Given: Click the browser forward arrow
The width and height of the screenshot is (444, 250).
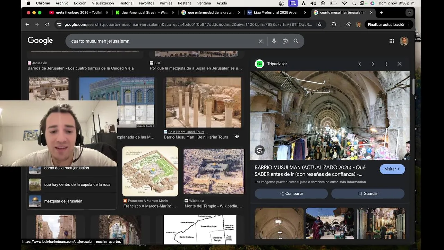Looking at the screenshot, I should tap(37, 25).
